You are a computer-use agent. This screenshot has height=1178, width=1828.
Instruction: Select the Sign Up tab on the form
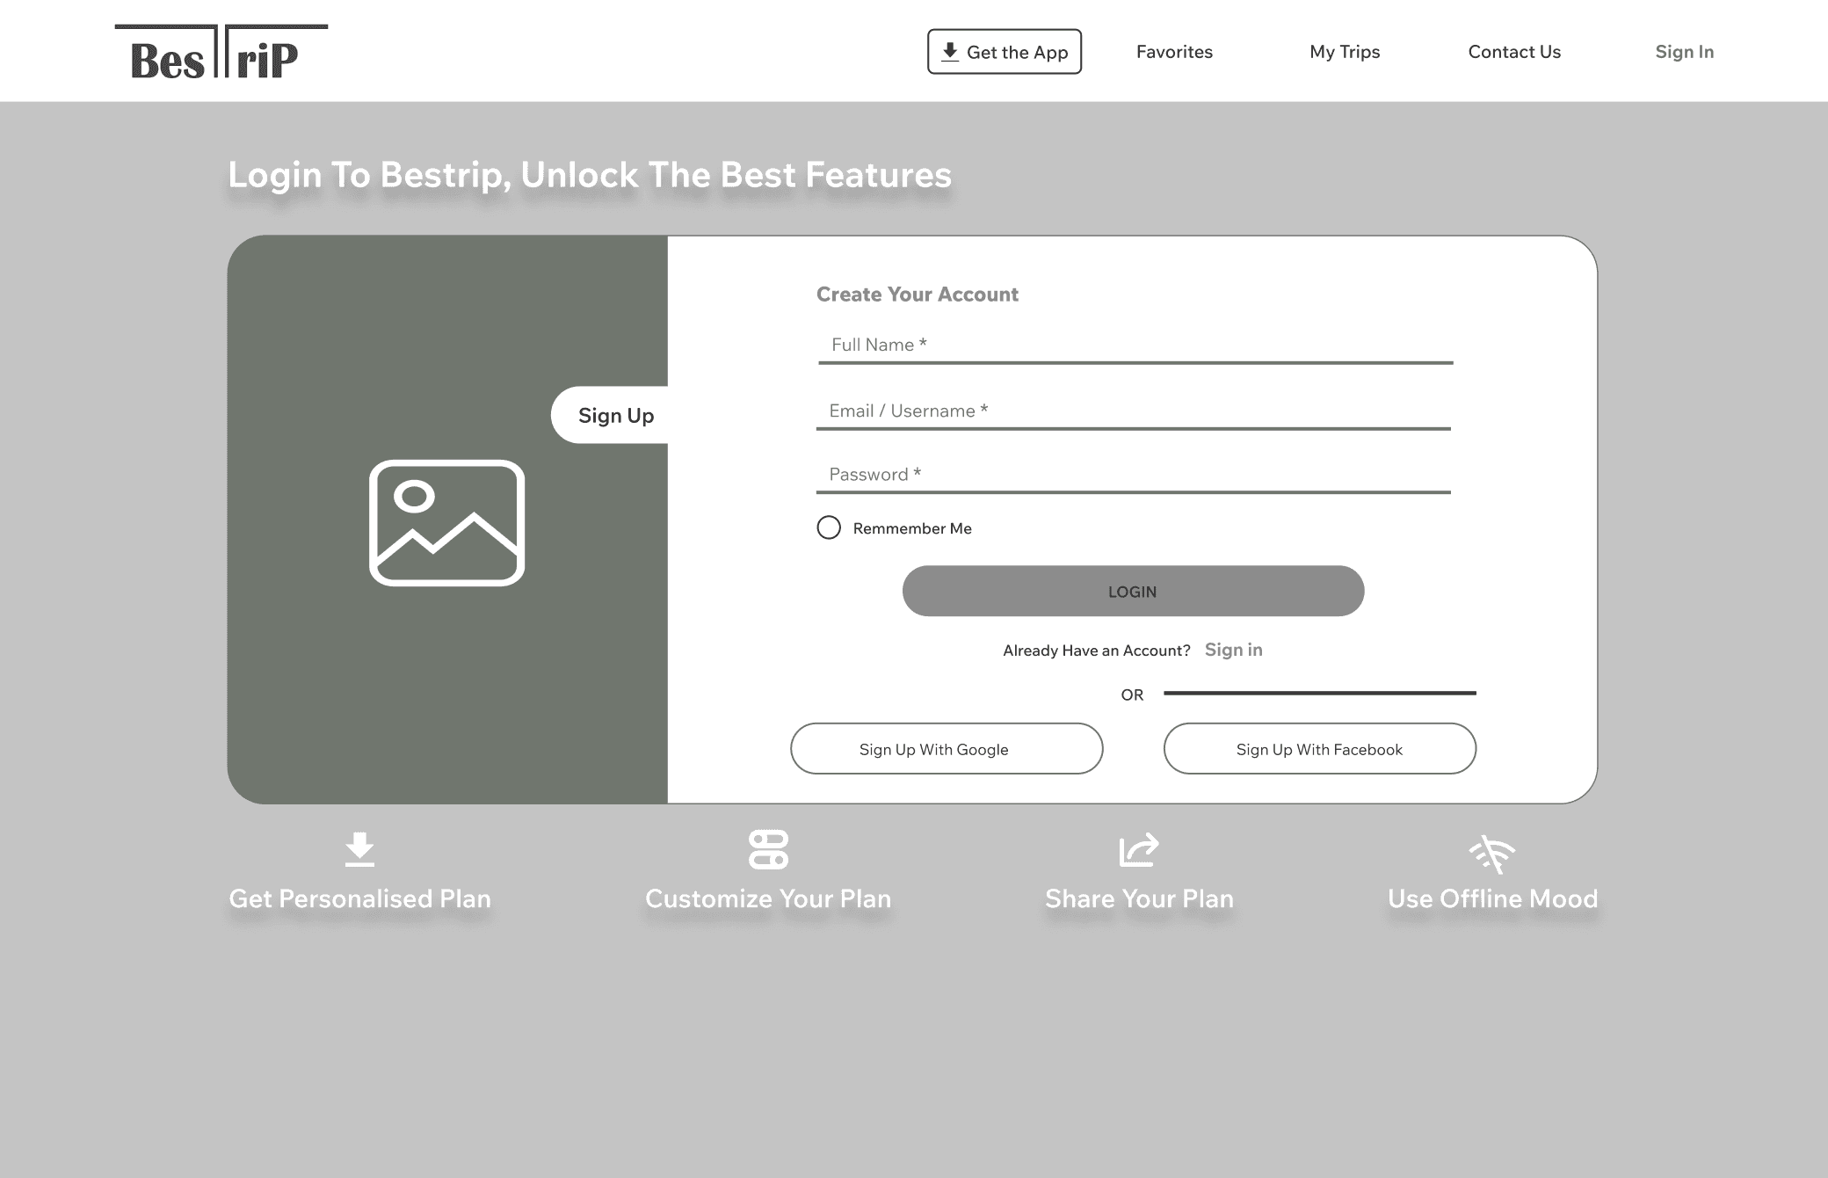615,414
